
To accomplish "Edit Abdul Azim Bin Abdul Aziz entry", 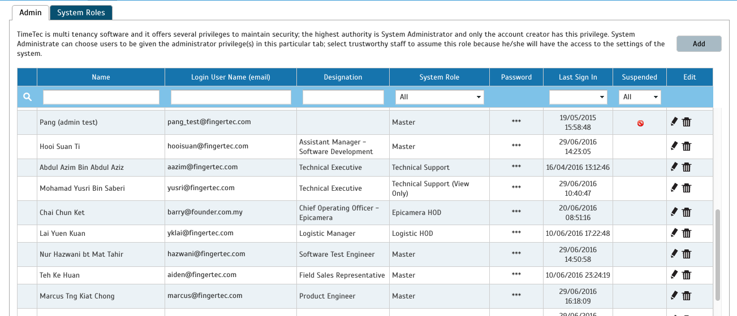I will [674, 166].
